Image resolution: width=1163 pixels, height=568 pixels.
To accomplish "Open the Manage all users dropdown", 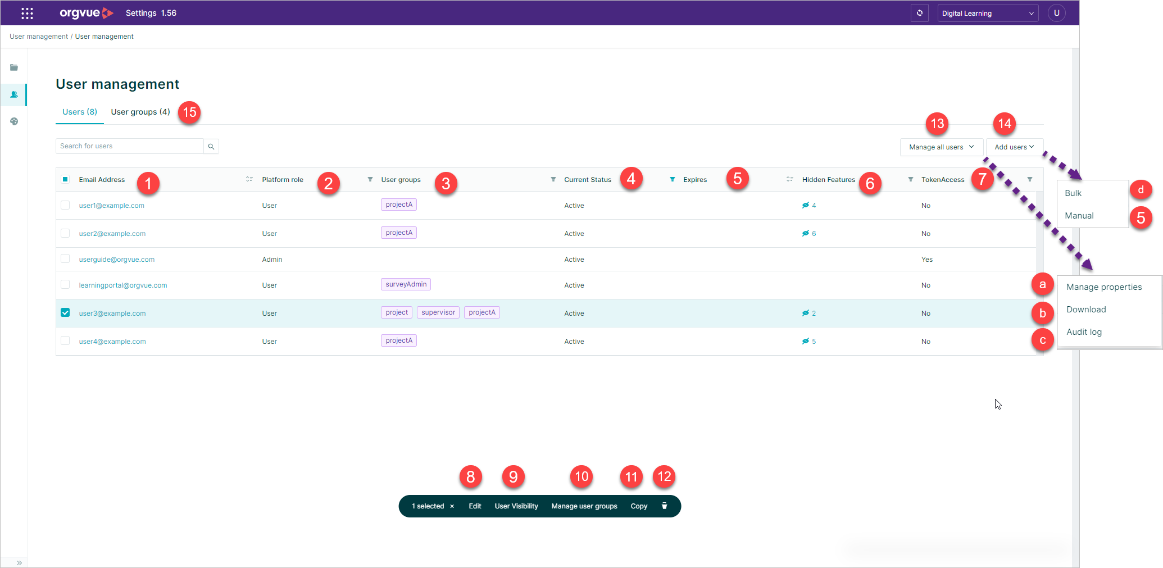I will coord(942,147).
